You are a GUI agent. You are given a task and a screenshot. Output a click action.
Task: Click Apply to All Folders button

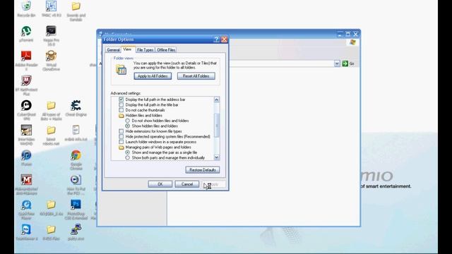[153, 76]
